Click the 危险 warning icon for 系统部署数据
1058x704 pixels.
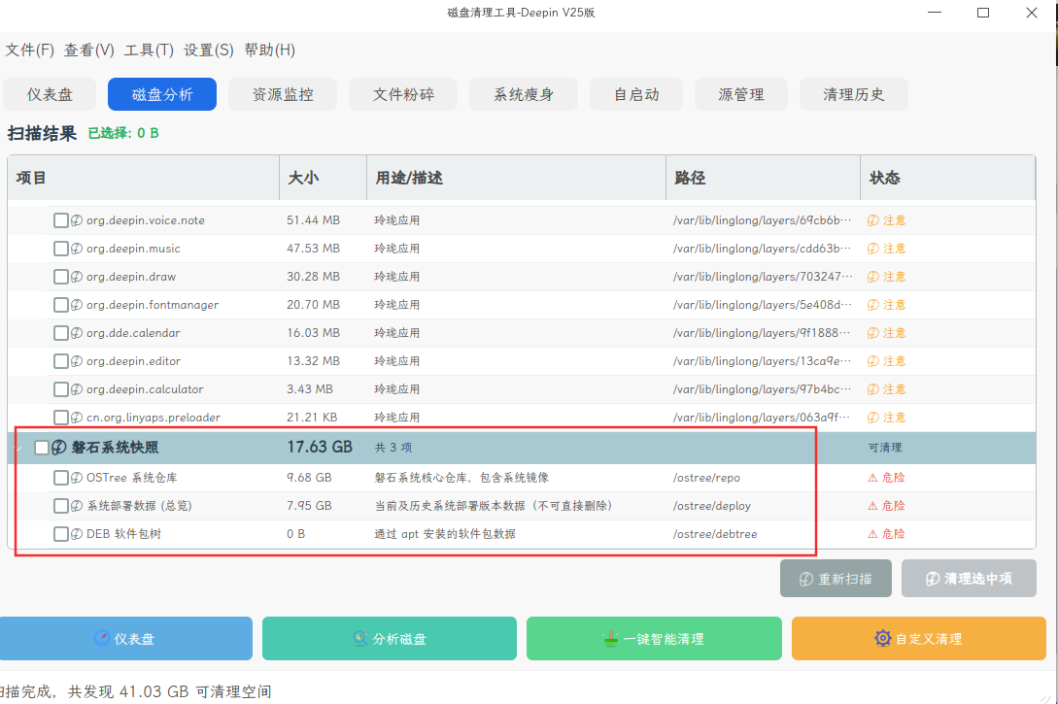(x=872, y=506)
